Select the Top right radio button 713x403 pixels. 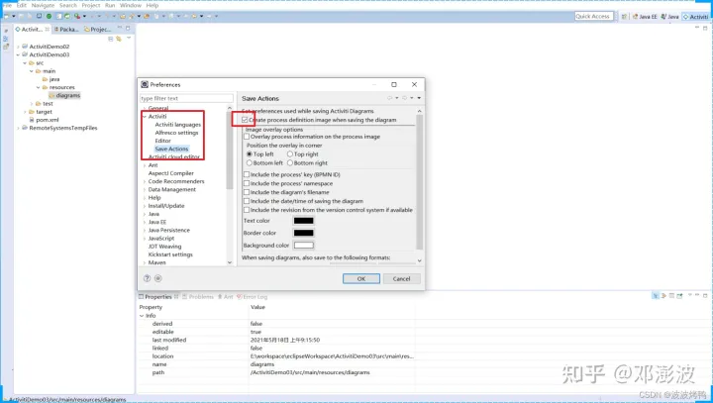pos(289,154)
